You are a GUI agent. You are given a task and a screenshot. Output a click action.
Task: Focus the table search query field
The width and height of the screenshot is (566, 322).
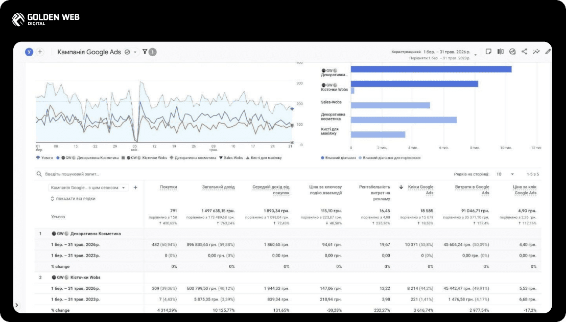coord(72,174)
